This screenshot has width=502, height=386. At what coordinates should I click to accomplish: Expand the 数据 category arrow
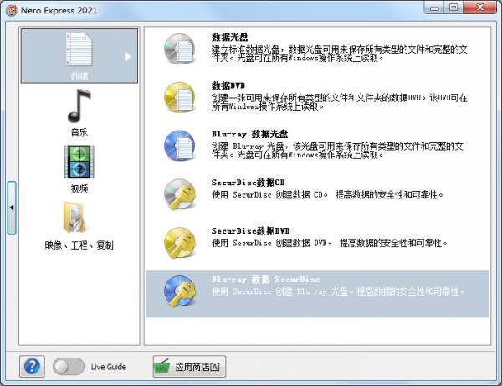coord(128,56)
